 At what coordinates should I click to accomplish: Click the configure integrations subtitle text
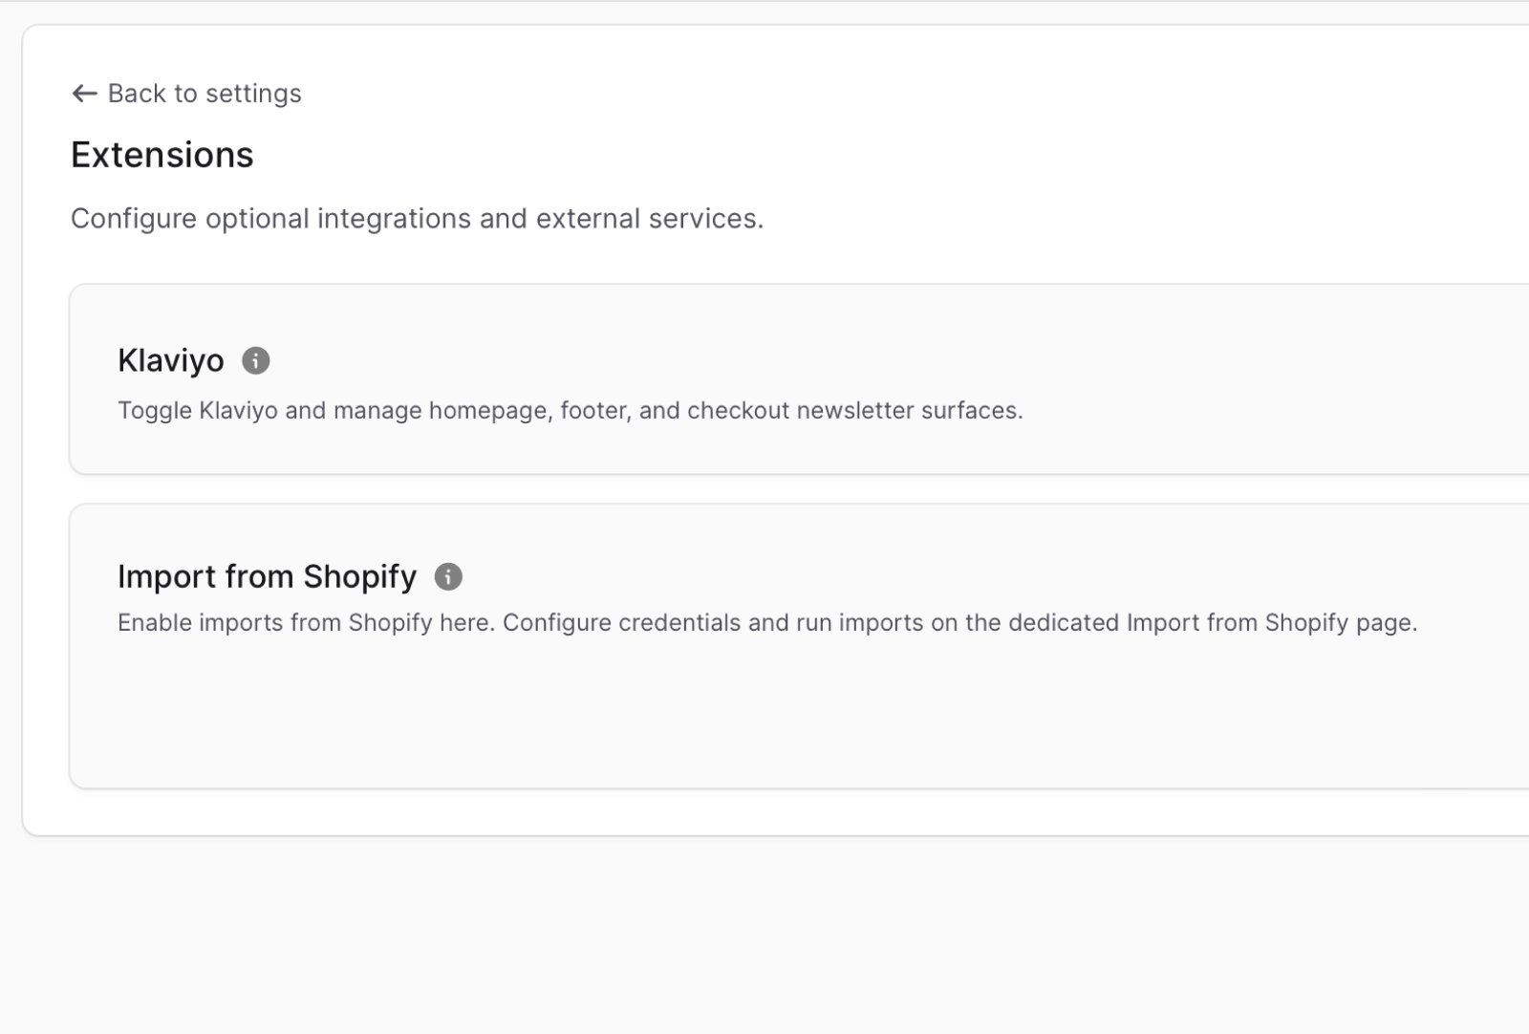tap(417, 218)
